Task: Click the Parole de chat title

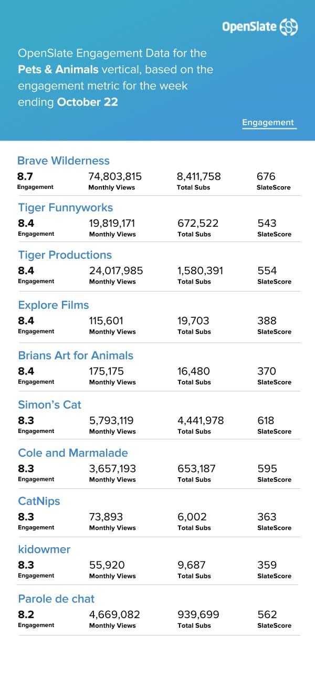Action: (56, 599)
